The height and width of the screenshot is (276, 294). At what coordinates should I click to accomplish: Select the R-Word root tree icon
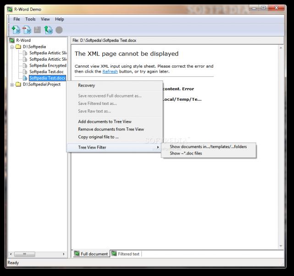[x=12, y=40]
